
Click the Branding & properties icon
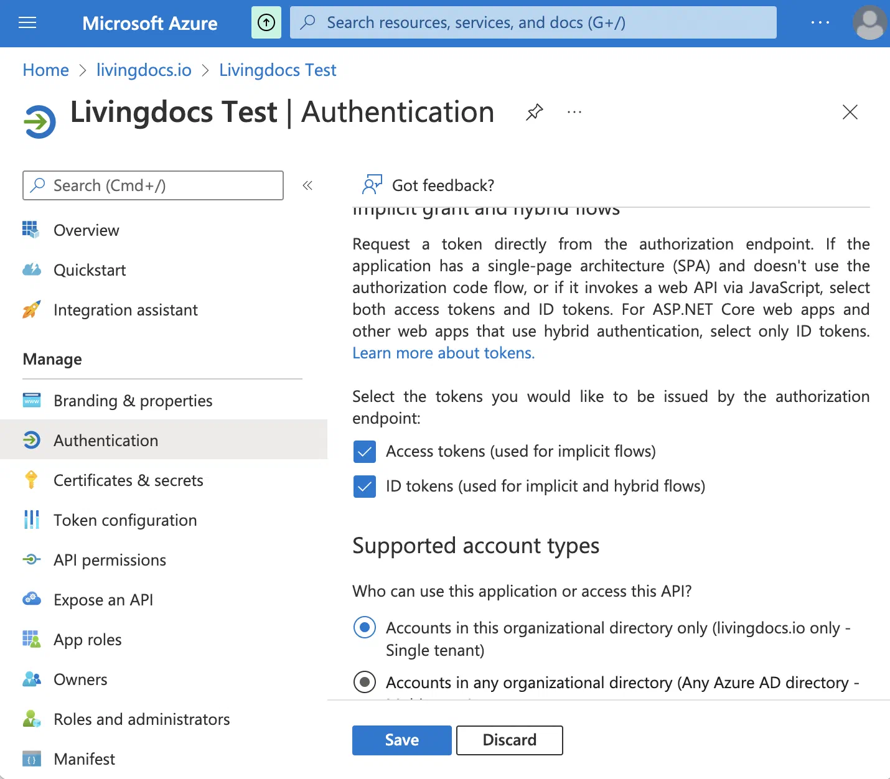(x=31, y=400)
